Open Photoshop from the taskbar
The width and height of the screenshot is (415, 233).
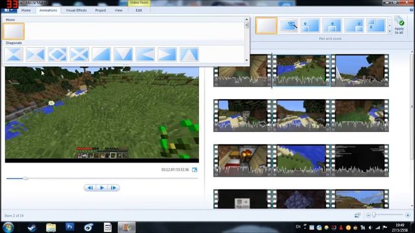pos(70,227)
